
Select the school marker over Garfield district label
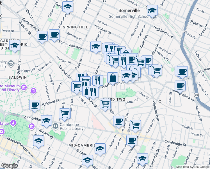tap(15, 46)
